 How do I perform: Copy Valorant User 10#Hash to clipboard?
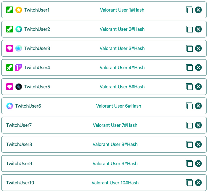tap(189, 183)
